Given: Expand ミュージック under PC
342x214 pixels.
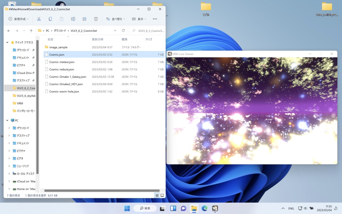Looking at the screenshot, I should coord(9,166).
